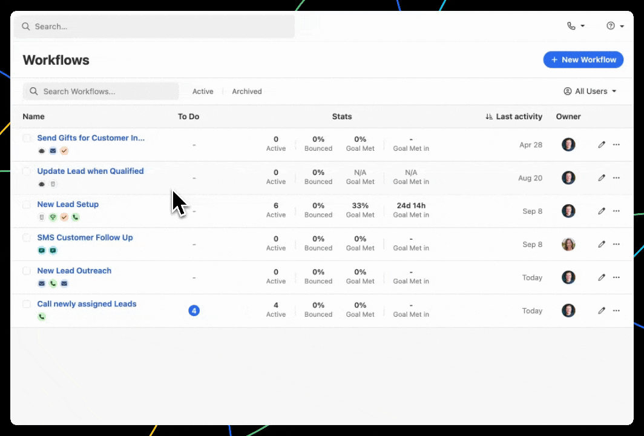The height and width of the screenshot is (436, 644).
Task: Click second SMS step icon under SMS Customer Follow Up
Action: click(53, 250)
